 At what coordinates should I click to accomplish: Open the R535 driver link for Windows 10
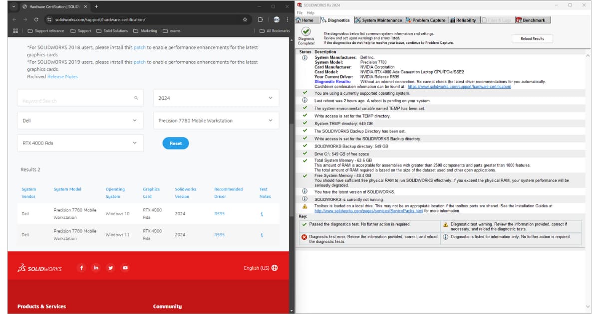click(219, 214)
